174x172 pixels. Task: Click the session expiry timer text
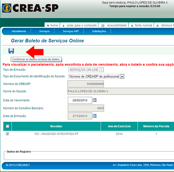135,6
